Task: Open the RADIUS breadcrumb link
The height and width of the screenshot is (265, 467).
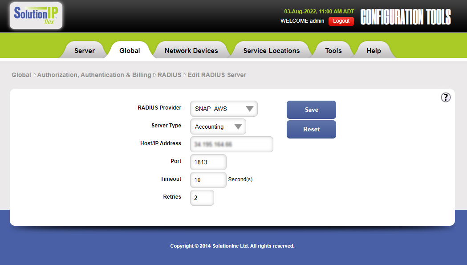Action: point(169,75)
